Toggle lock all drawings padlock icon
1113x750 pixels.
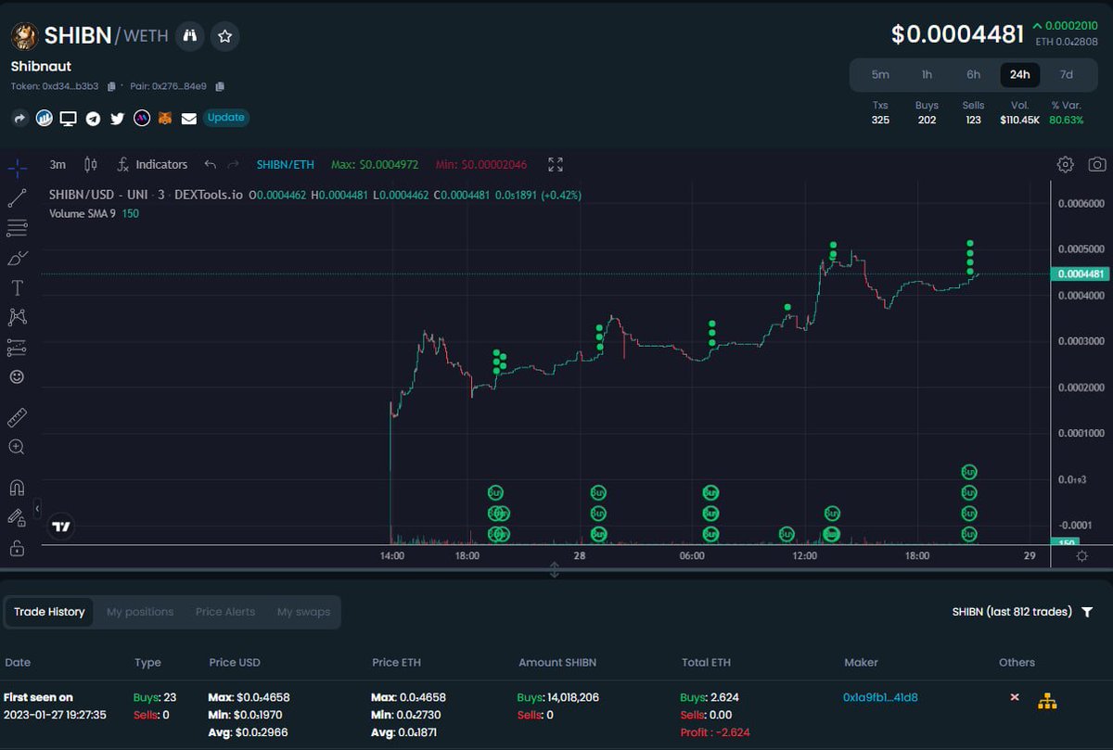coord(17,548)
